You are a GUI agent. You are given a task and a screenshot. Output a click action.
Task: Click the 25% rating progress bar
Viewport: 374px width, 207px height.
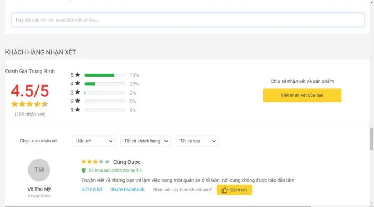105,84
